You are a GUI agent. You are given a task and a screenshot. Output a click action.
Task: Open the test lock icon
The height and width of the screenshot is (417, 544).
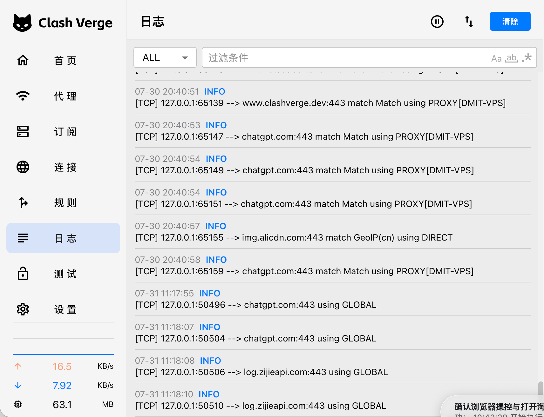[23, 274]
